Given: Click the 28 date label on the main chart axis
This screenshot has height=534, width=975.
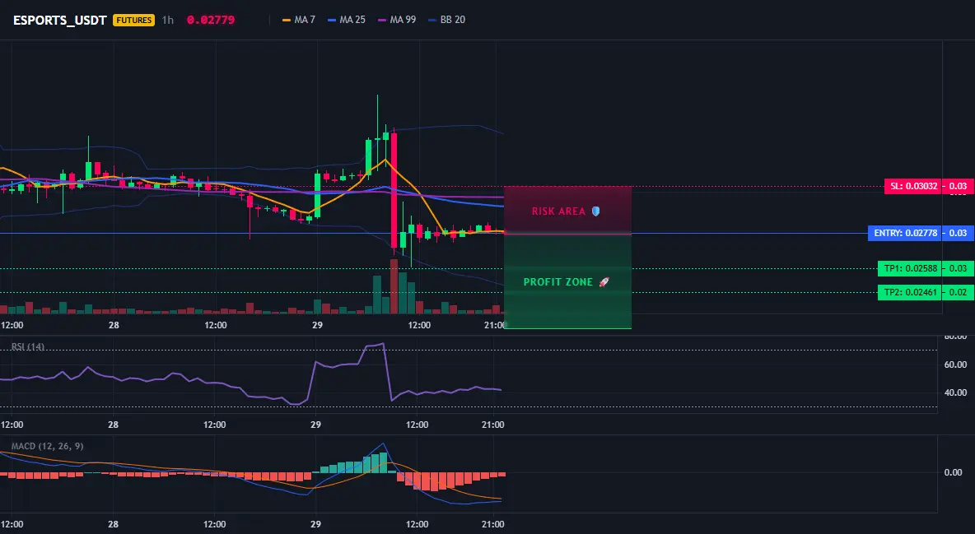Looking at the screenshot, I should click(114, 325).
